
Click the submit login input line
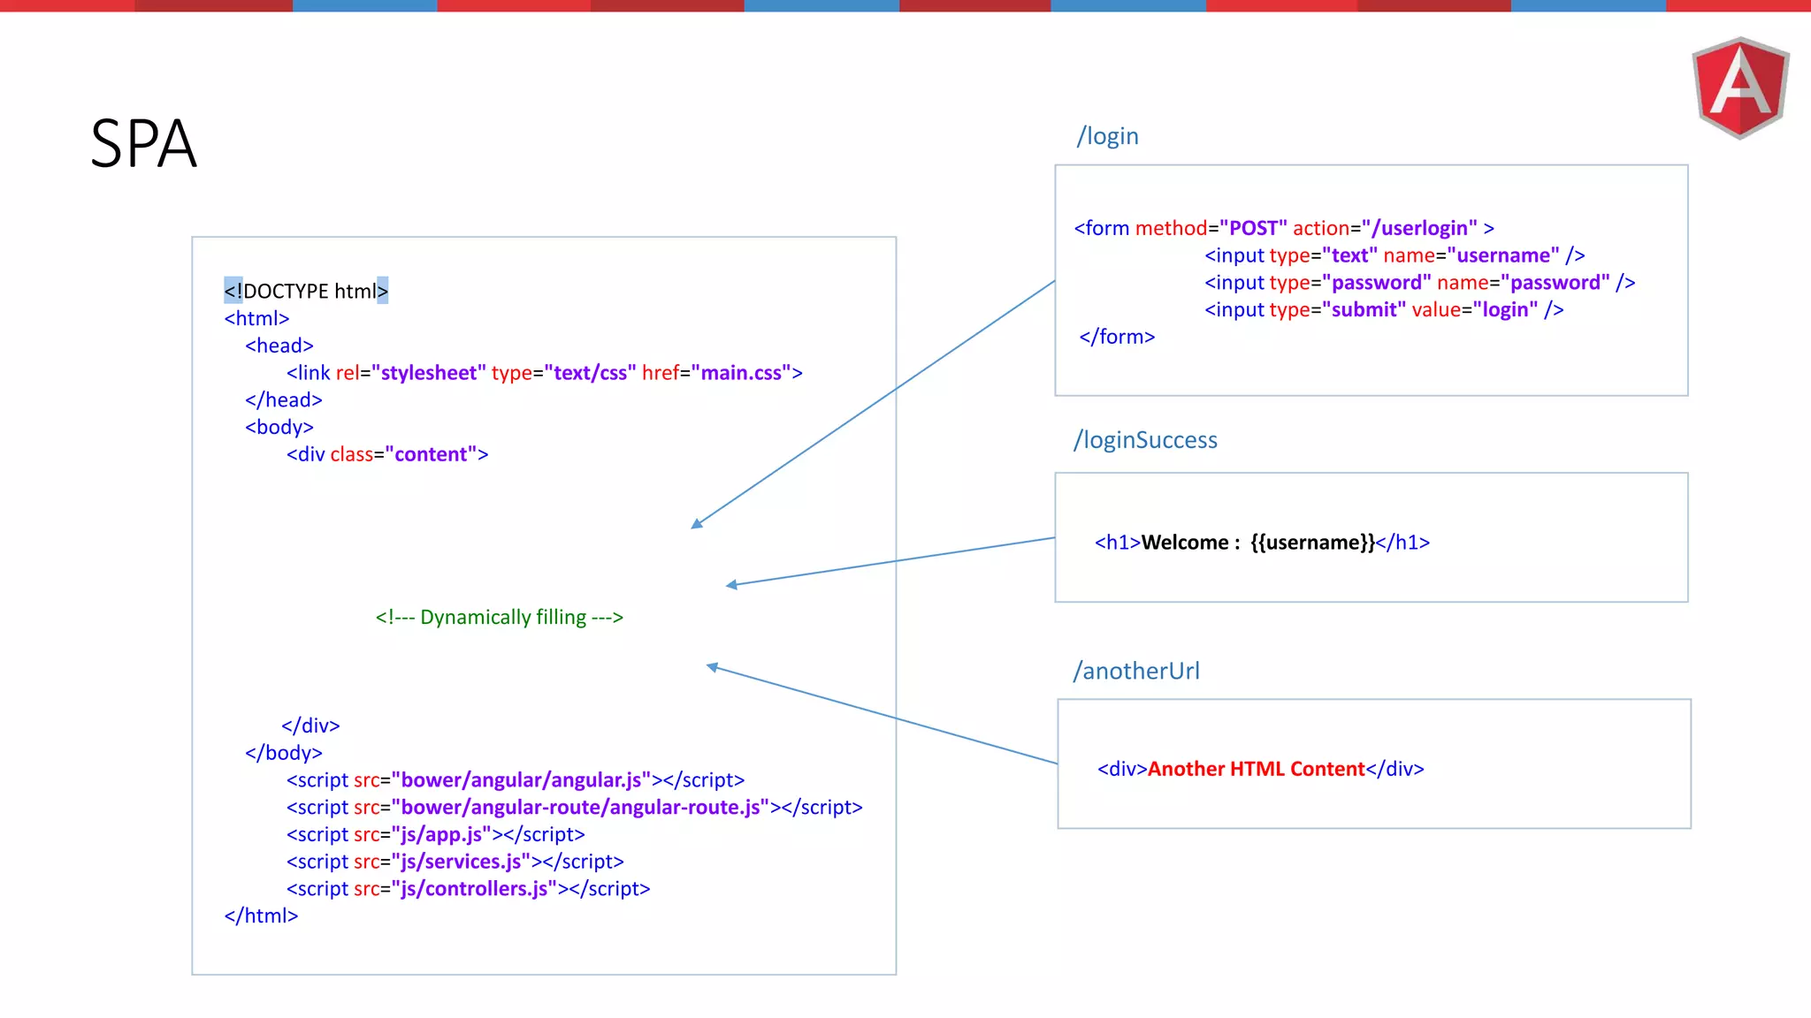(x=1383, y=310)
